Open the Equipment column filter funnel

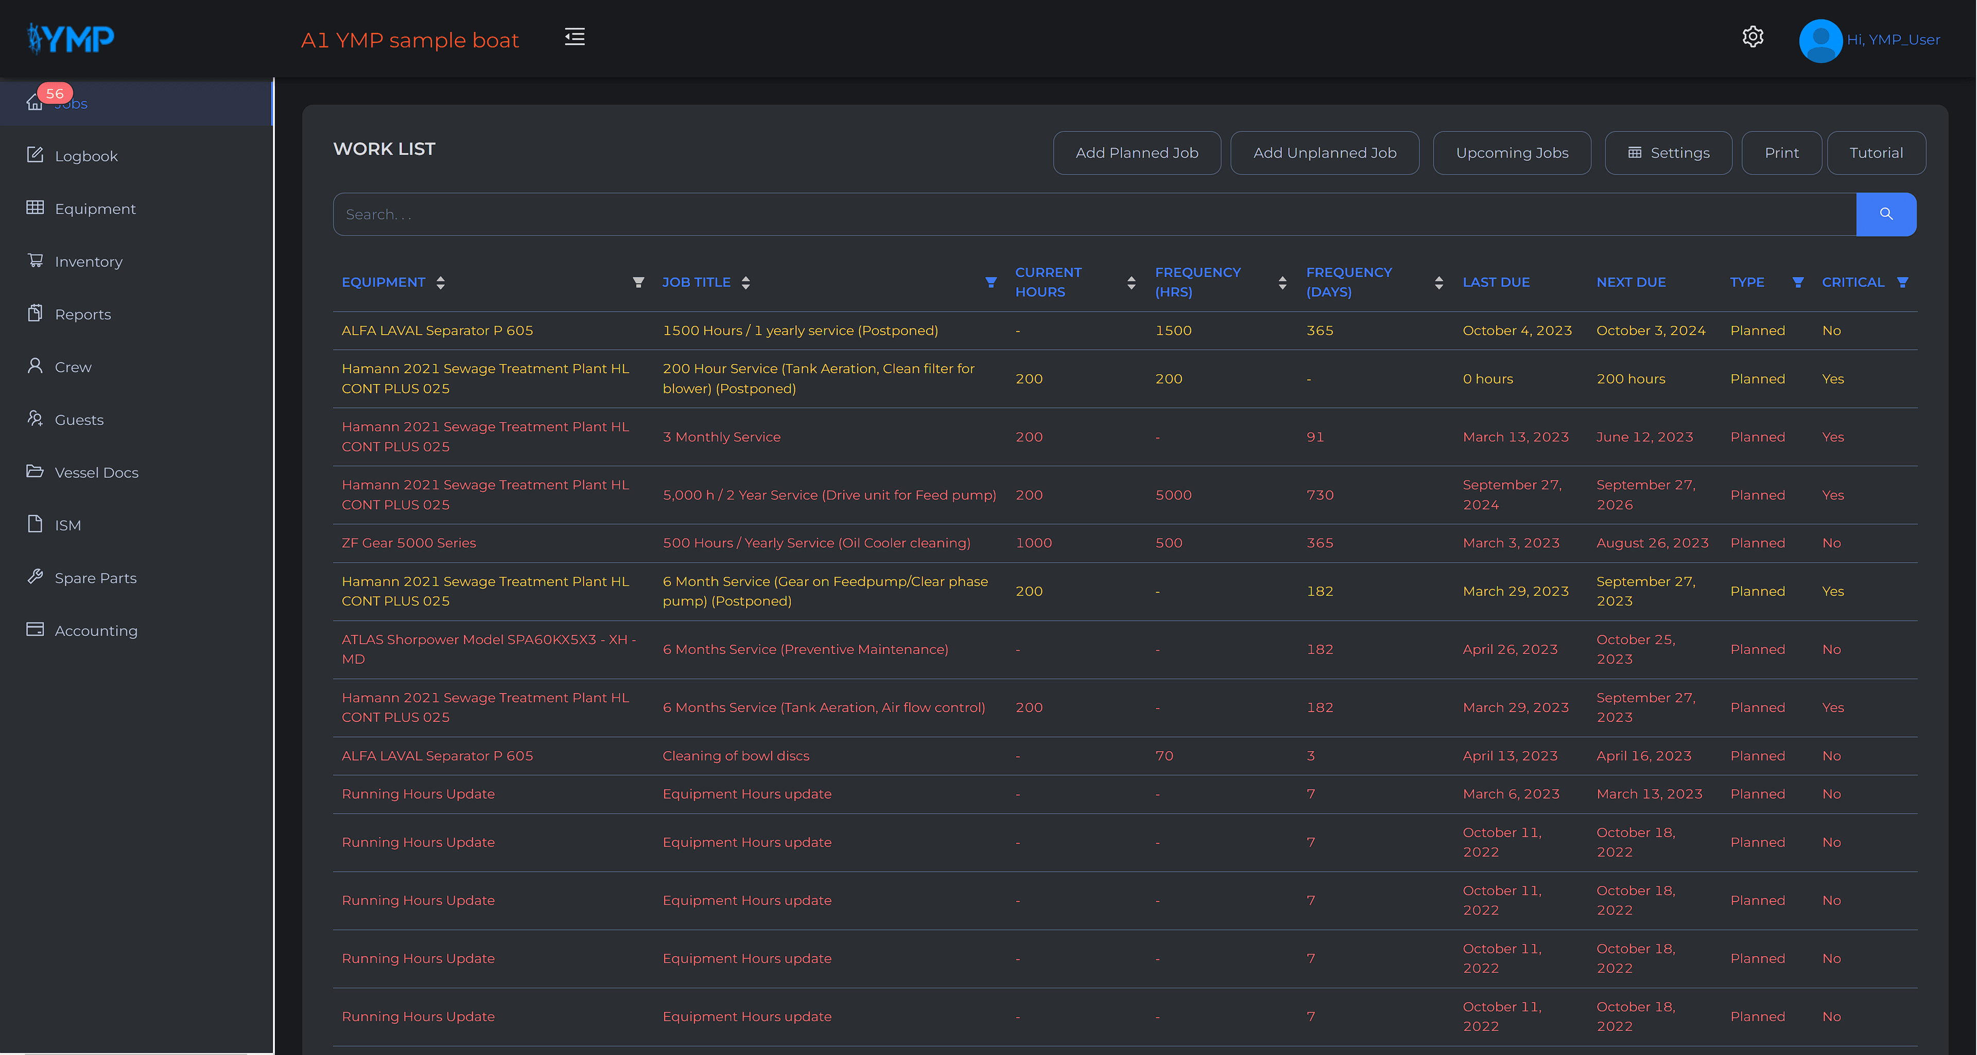click(638, 282)
